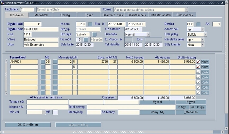Image resolution: width=229 pixels, height=134 pixels.
Task: Open the Egyéb tab
Action: coord(89,15)
